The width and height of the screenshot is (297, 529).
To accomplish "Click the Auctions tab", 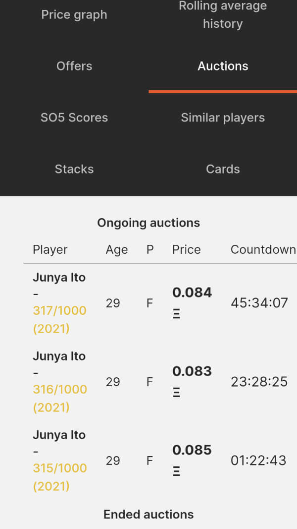I will coord(223,66).
